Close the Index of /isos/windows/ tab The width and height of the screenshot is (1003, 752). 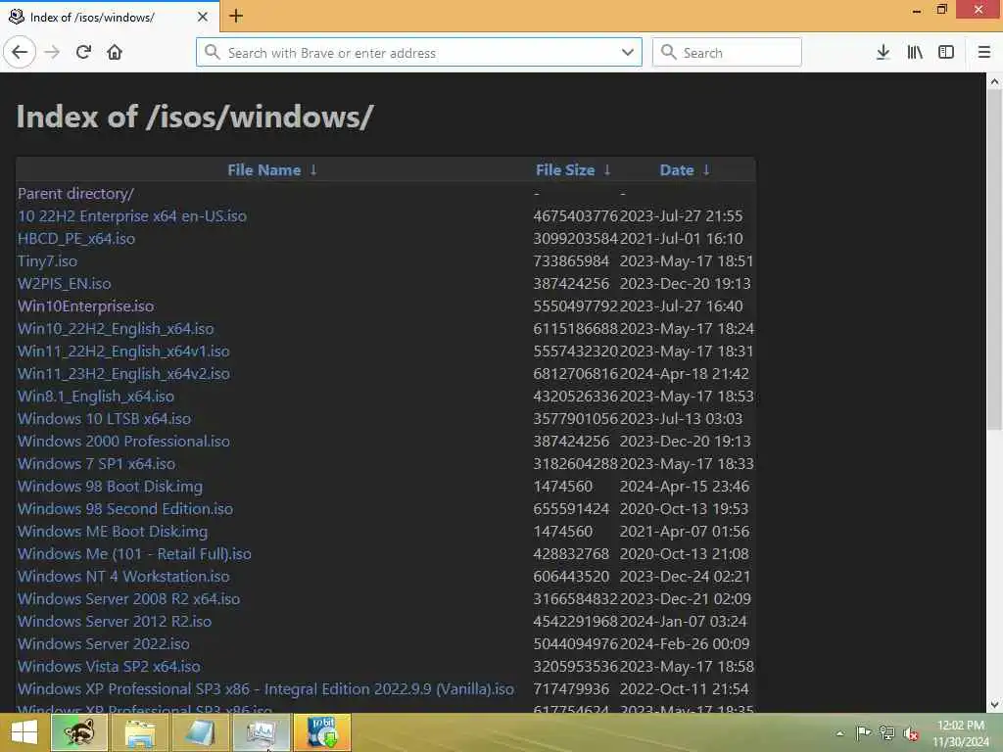coord(202,17)
